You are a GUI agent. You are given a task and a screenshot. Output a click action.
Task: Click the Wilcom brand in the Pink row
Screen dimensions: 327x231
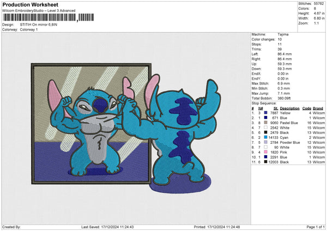pyautogui.click(x=319, y=152)
